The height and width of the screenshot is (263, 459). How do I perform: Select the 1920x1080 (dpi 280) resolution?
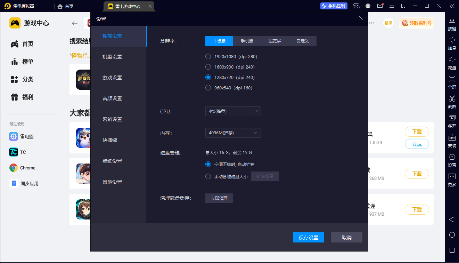208,56
